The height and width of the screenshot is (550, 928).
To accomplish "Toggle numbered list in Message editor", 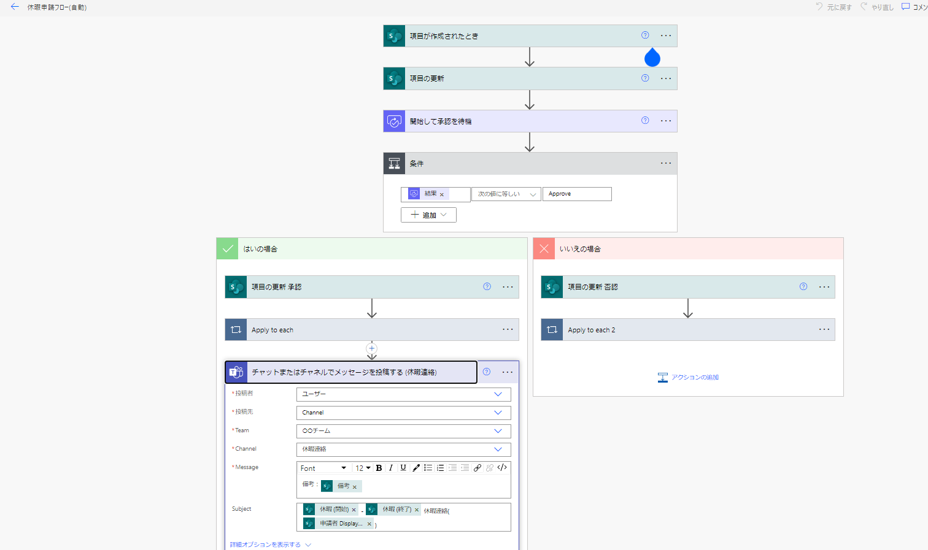I will (440, 468).
